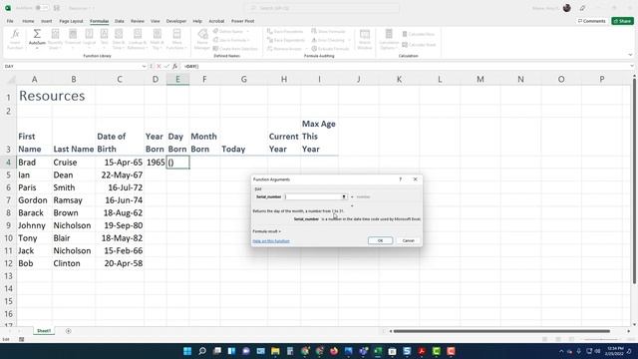Open Financial functions list
638x359 pixels.
pos(73,40)
